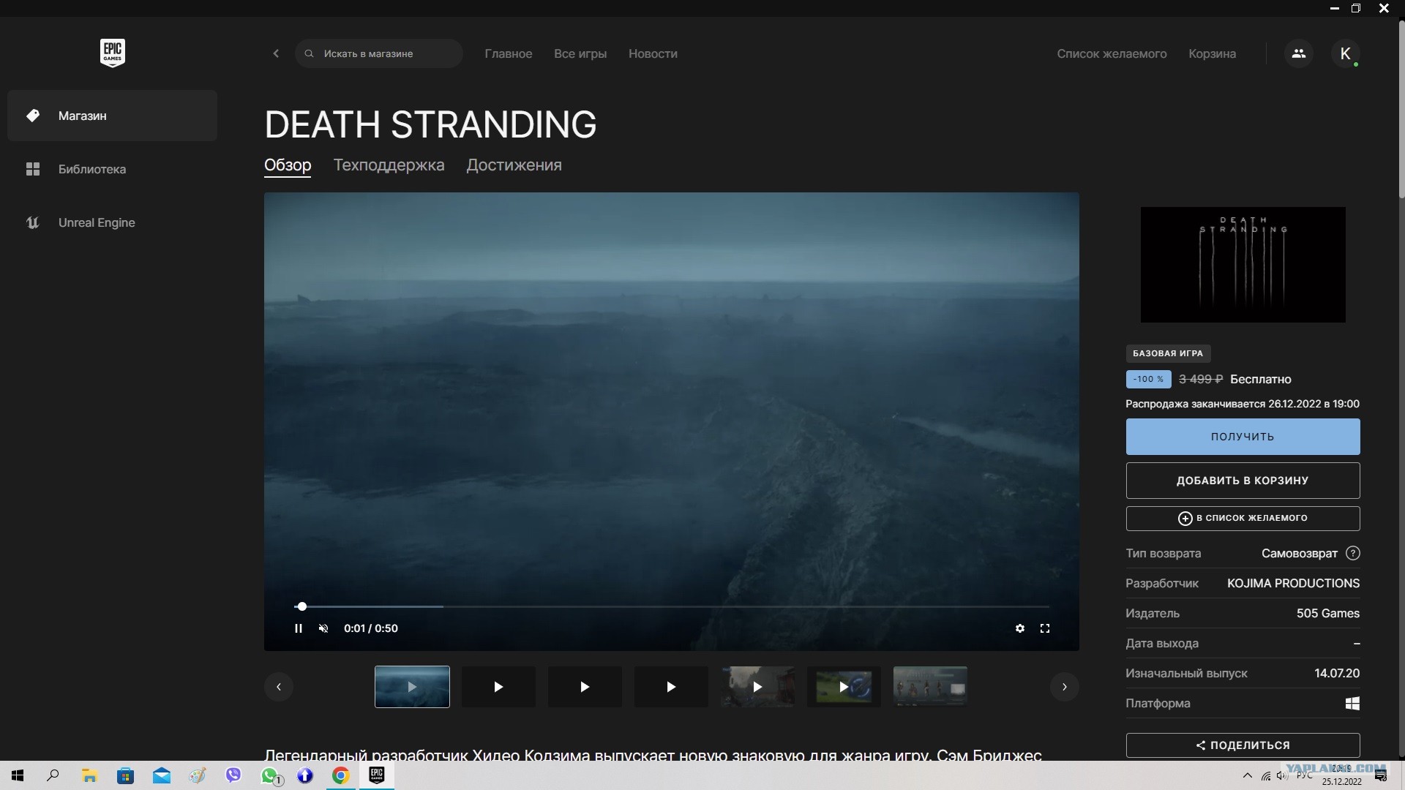1405x790 pixels.
Task: Show next media thumbnails
Action: 1065,687
